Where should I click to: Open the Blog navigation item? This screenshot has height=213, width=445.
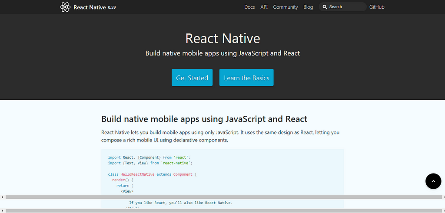pos(308,7)
